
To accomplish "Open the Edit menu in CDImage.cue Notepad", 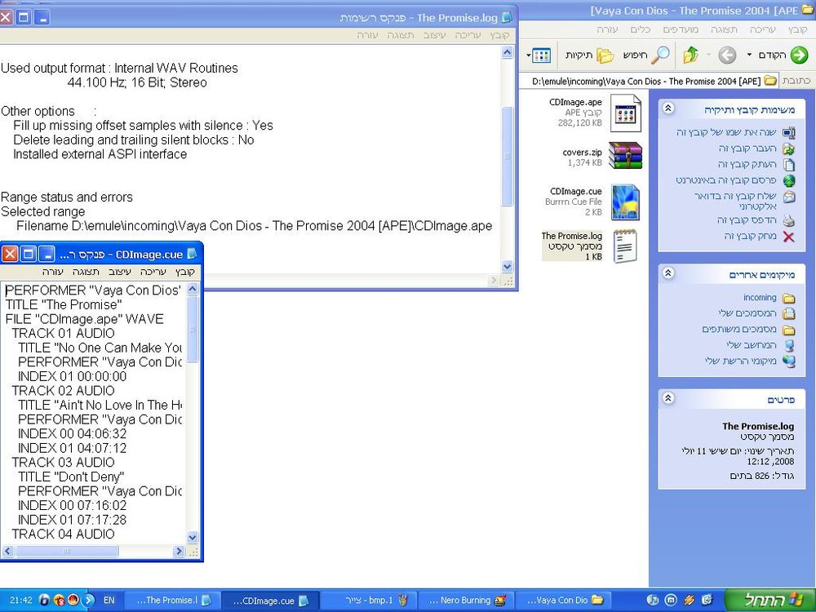I will (153, 272).
